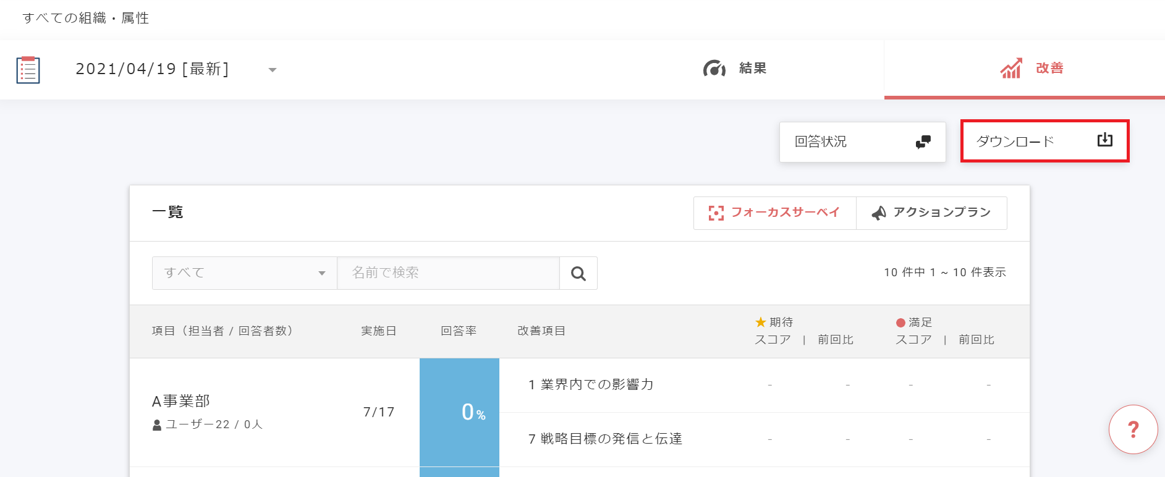The height and width of the screenshot is (477, 1165).
Task: Select the フォーカスサーベイ view
Action: pyautogui.click(x=775, y=213)
